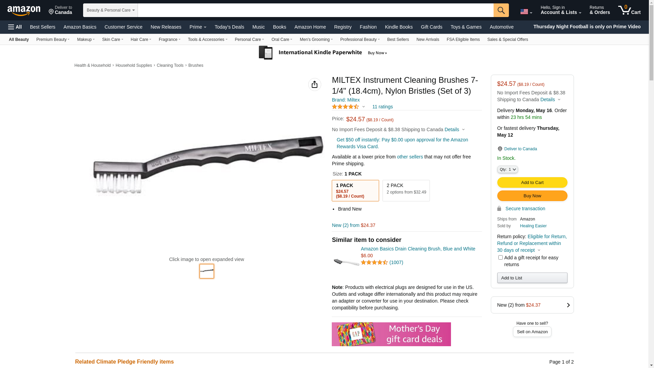Check the gift receipt checkbox

[x=500, y=258]
